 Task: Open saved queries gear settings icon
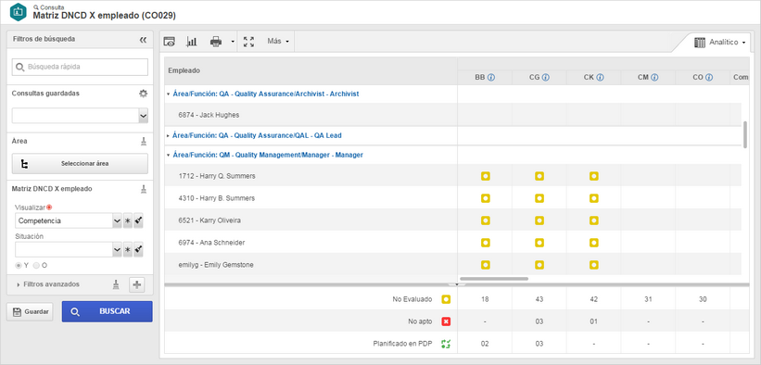(143, 94)
